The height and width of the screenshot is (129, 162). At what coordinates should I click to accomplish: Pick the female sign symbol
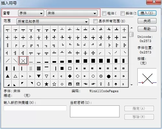coord(101,84)
